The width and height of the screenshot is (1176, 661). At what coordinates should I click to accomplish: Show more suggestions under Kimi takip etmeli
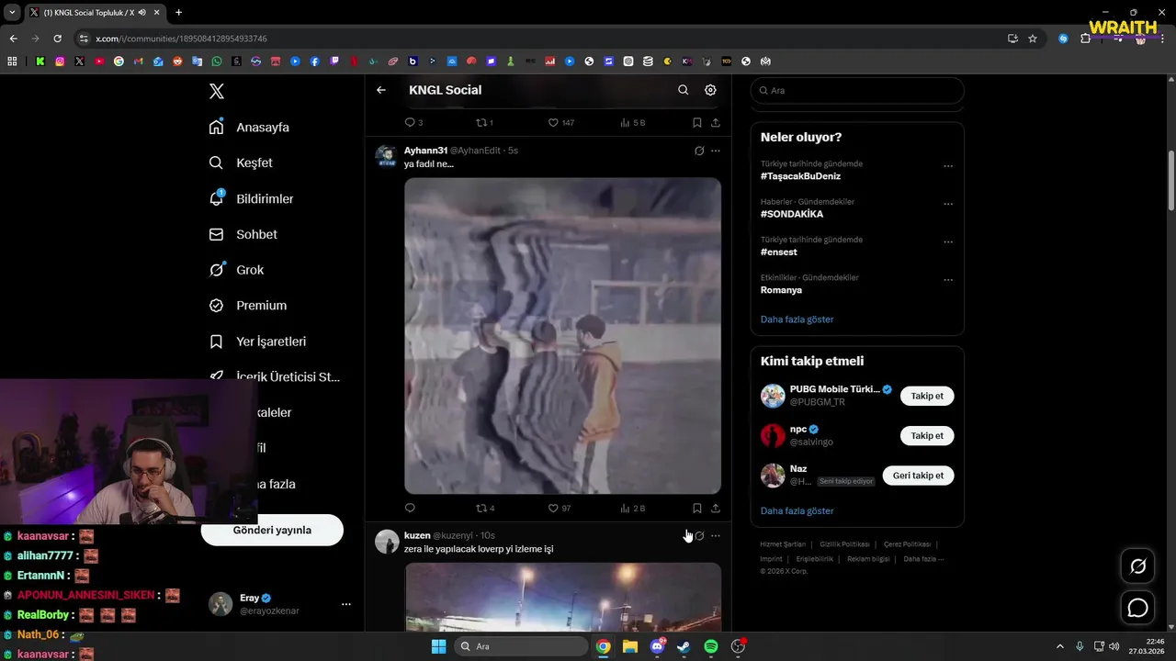pos(797,511)
